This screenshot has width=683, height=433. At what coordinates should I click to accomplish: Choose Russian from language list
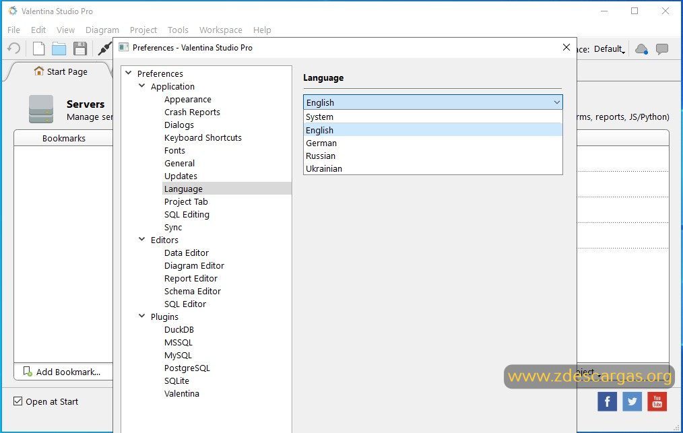[x=433, y=156]
